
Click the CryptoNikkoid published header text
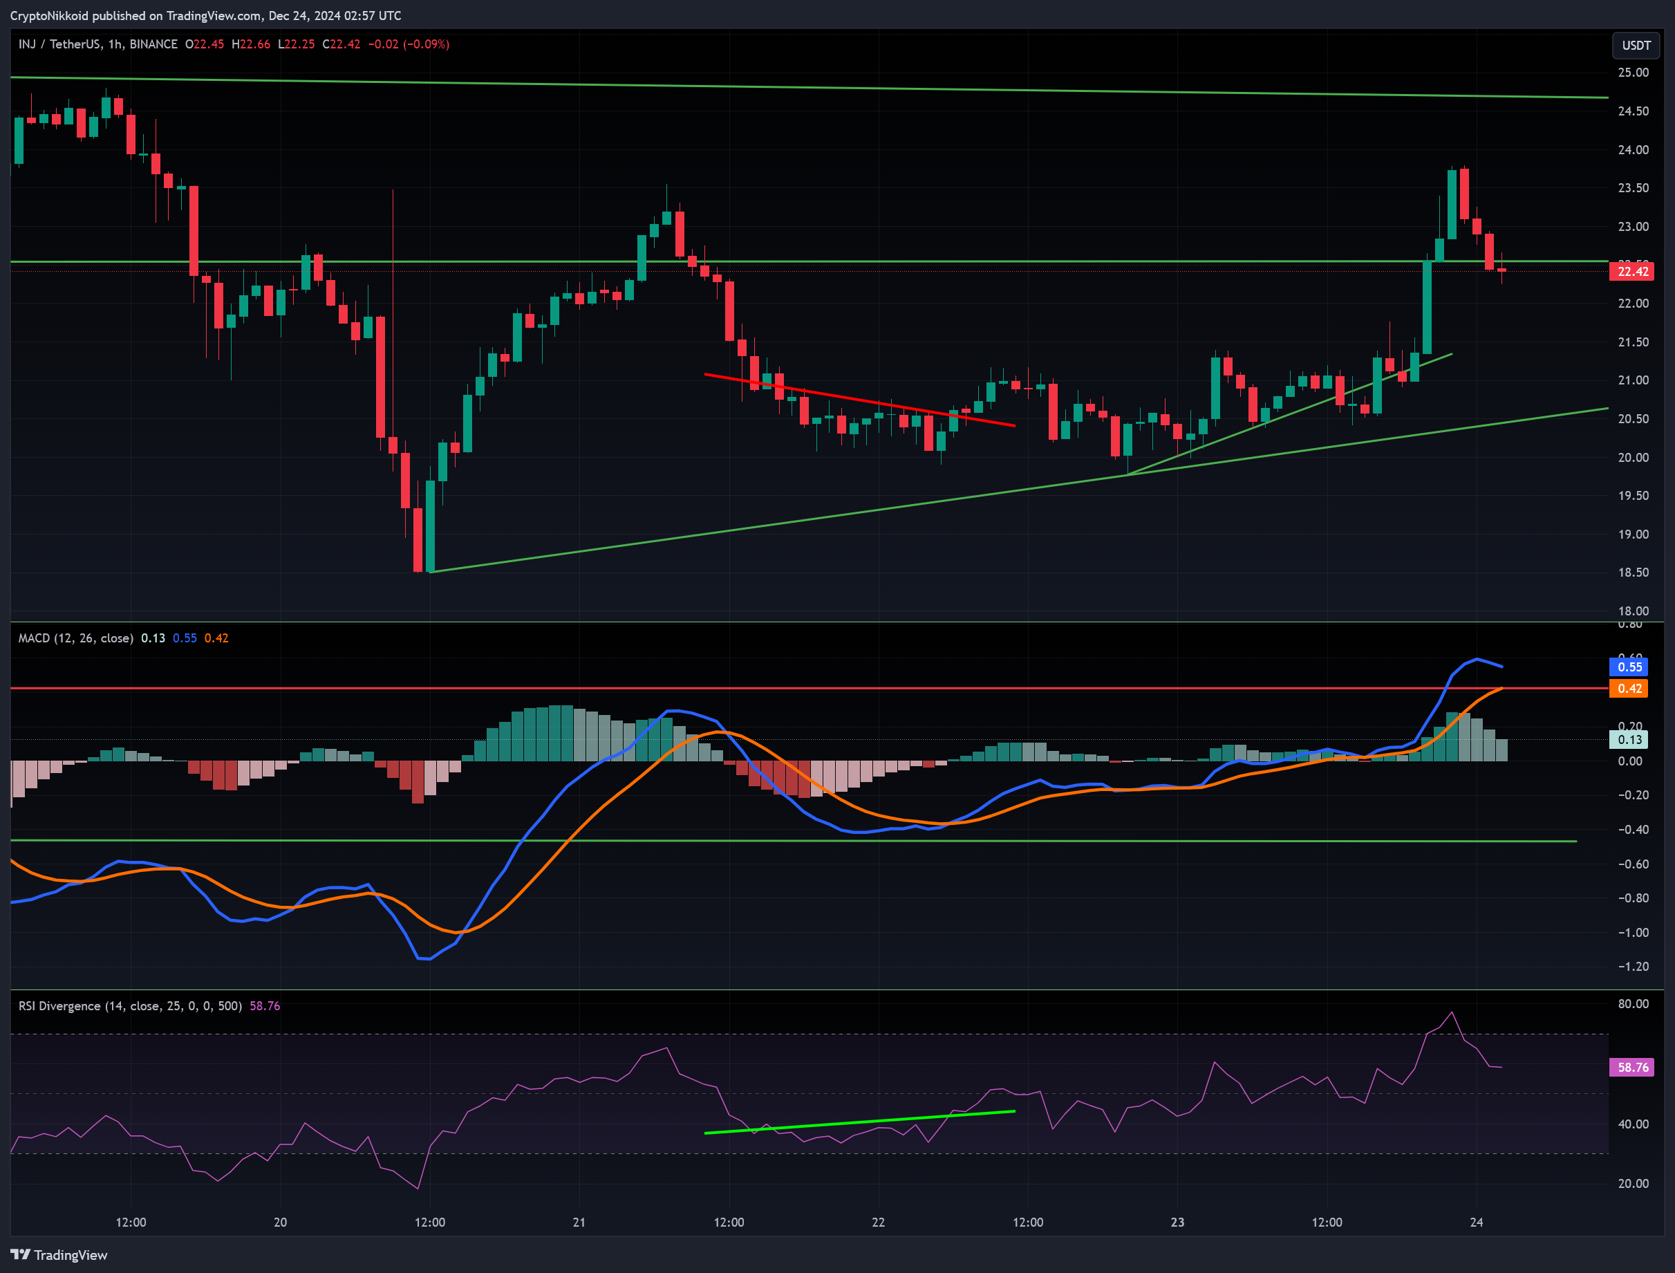click(205, 16)
